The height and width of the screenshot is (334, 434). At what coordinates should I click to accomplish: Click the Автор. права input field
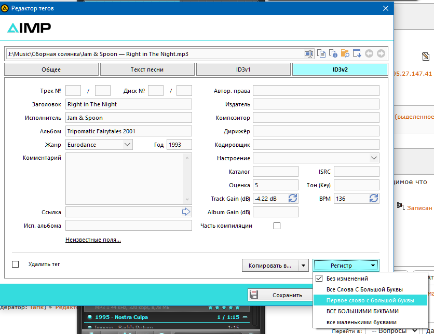coord(316,91)
